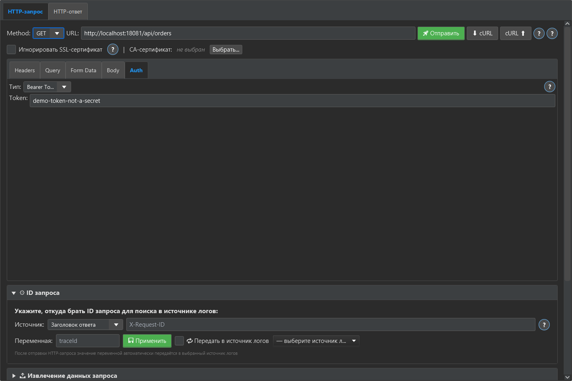Click the vertical scrollbar thumb
Viewport: 572px width, 381px height.
coord(567,154)
